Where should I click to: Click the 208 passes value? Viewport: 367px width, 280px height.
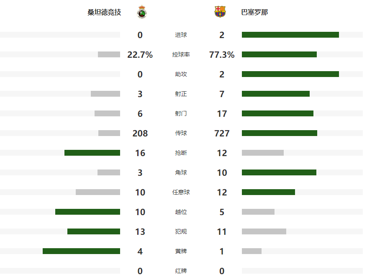140,134
